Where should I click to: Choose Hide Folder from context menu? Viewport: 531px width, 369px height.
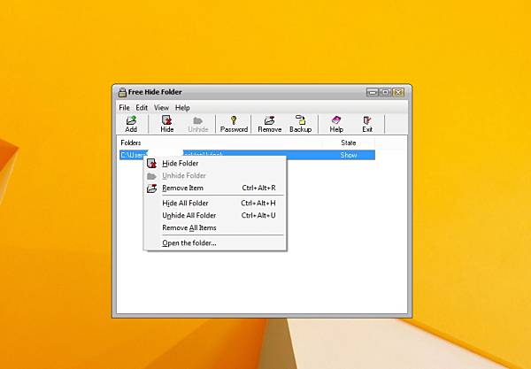coord(215,163)
